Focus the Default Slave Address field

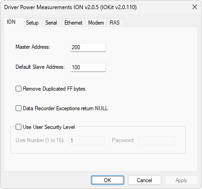click(x=88, y=67)
